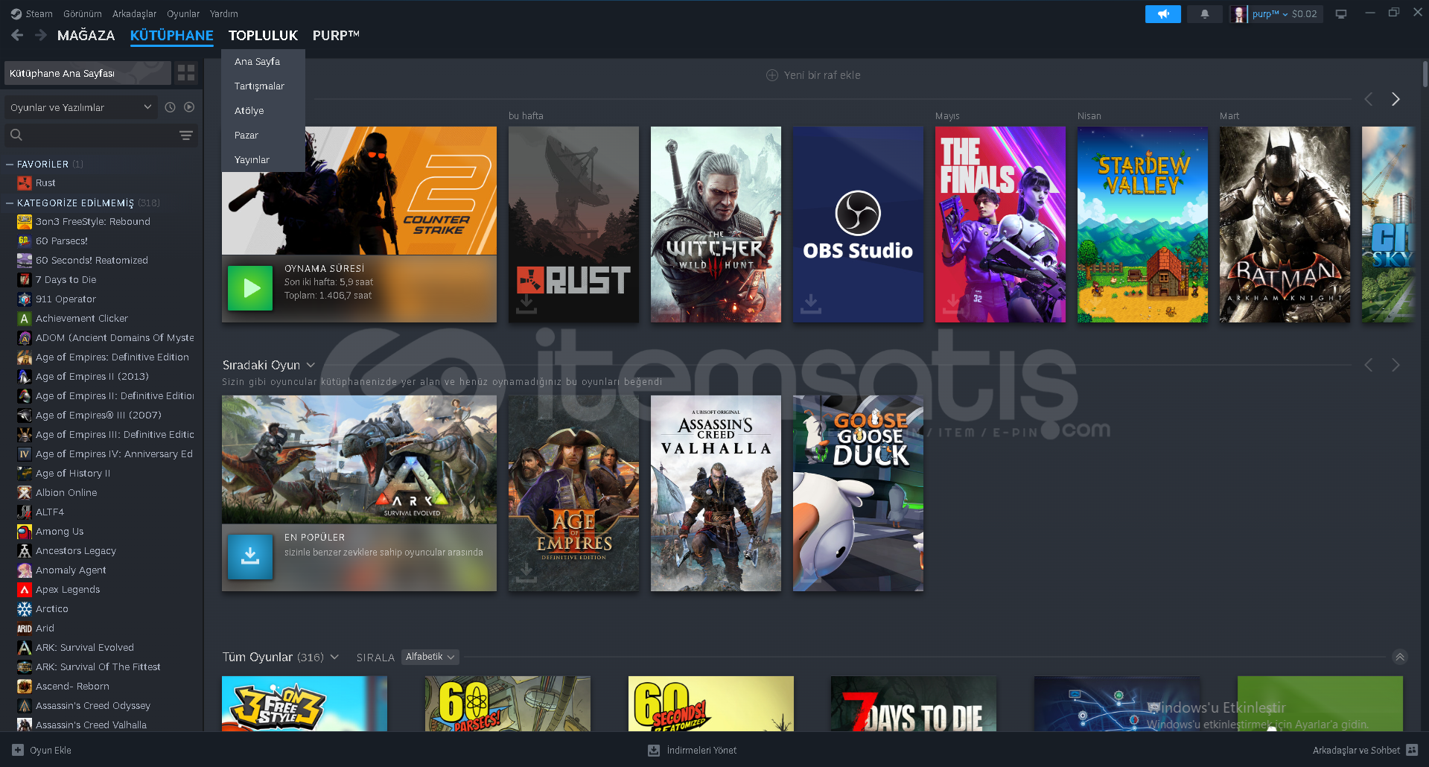Go to the PURP profile tab
The height and width of the screenshot is (767, 1429).
[x=336, y=35]
